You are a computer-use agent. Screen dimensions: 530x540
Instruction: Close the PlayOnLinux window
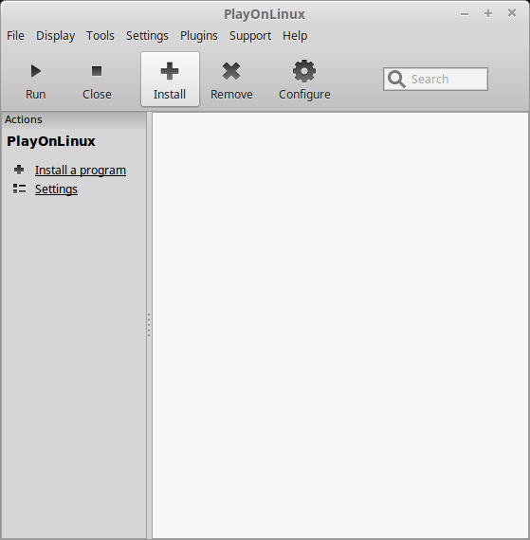512,13
